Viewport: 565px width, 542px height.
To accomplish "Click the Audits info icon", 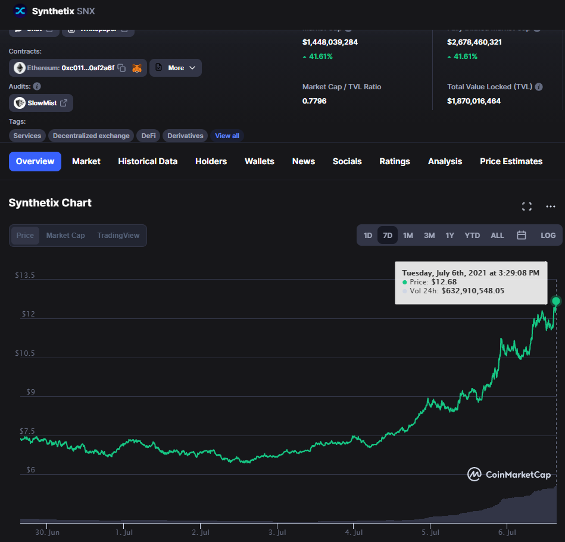I will click(37, 86).
